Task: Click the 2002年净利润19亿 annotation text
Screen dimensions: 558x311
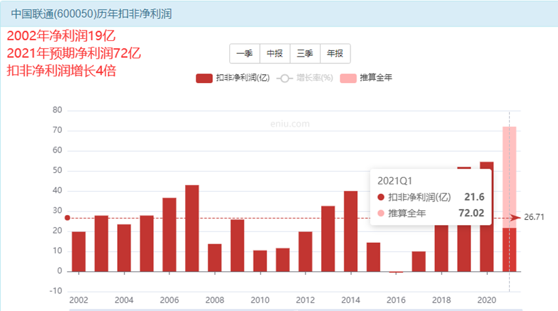Action: coord(61,36)
